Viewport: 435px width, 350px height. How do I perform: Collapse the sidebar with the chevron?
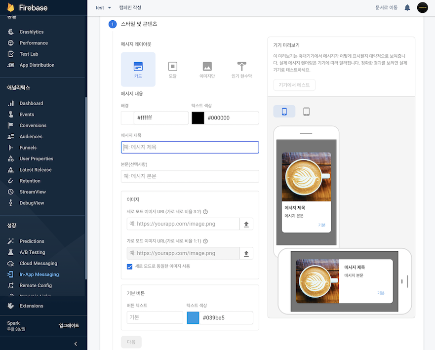(x=76, y=344)
